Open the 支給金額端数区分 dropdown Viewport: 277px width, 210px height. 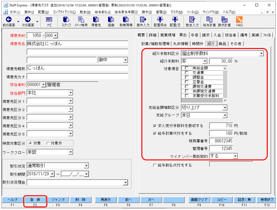click(225, 108)
